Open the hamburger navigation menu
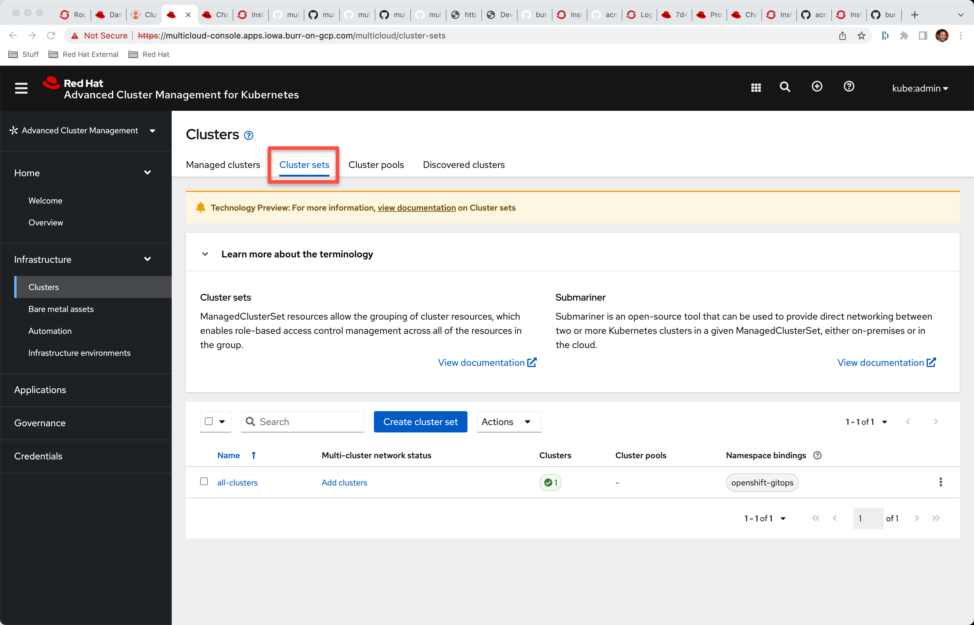Viewport: 974px width, 625px height. coord(21,88)
